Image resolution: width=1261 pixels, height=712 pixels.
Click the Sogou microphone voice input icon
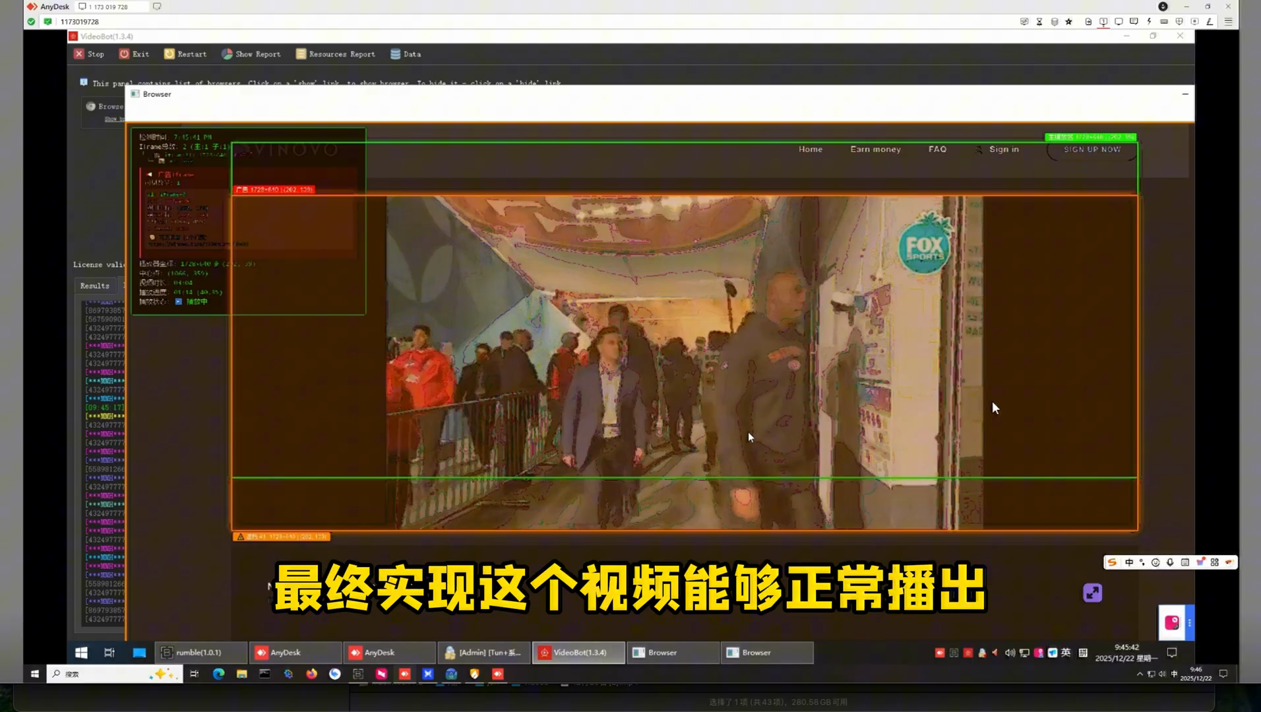(1170, 562)
